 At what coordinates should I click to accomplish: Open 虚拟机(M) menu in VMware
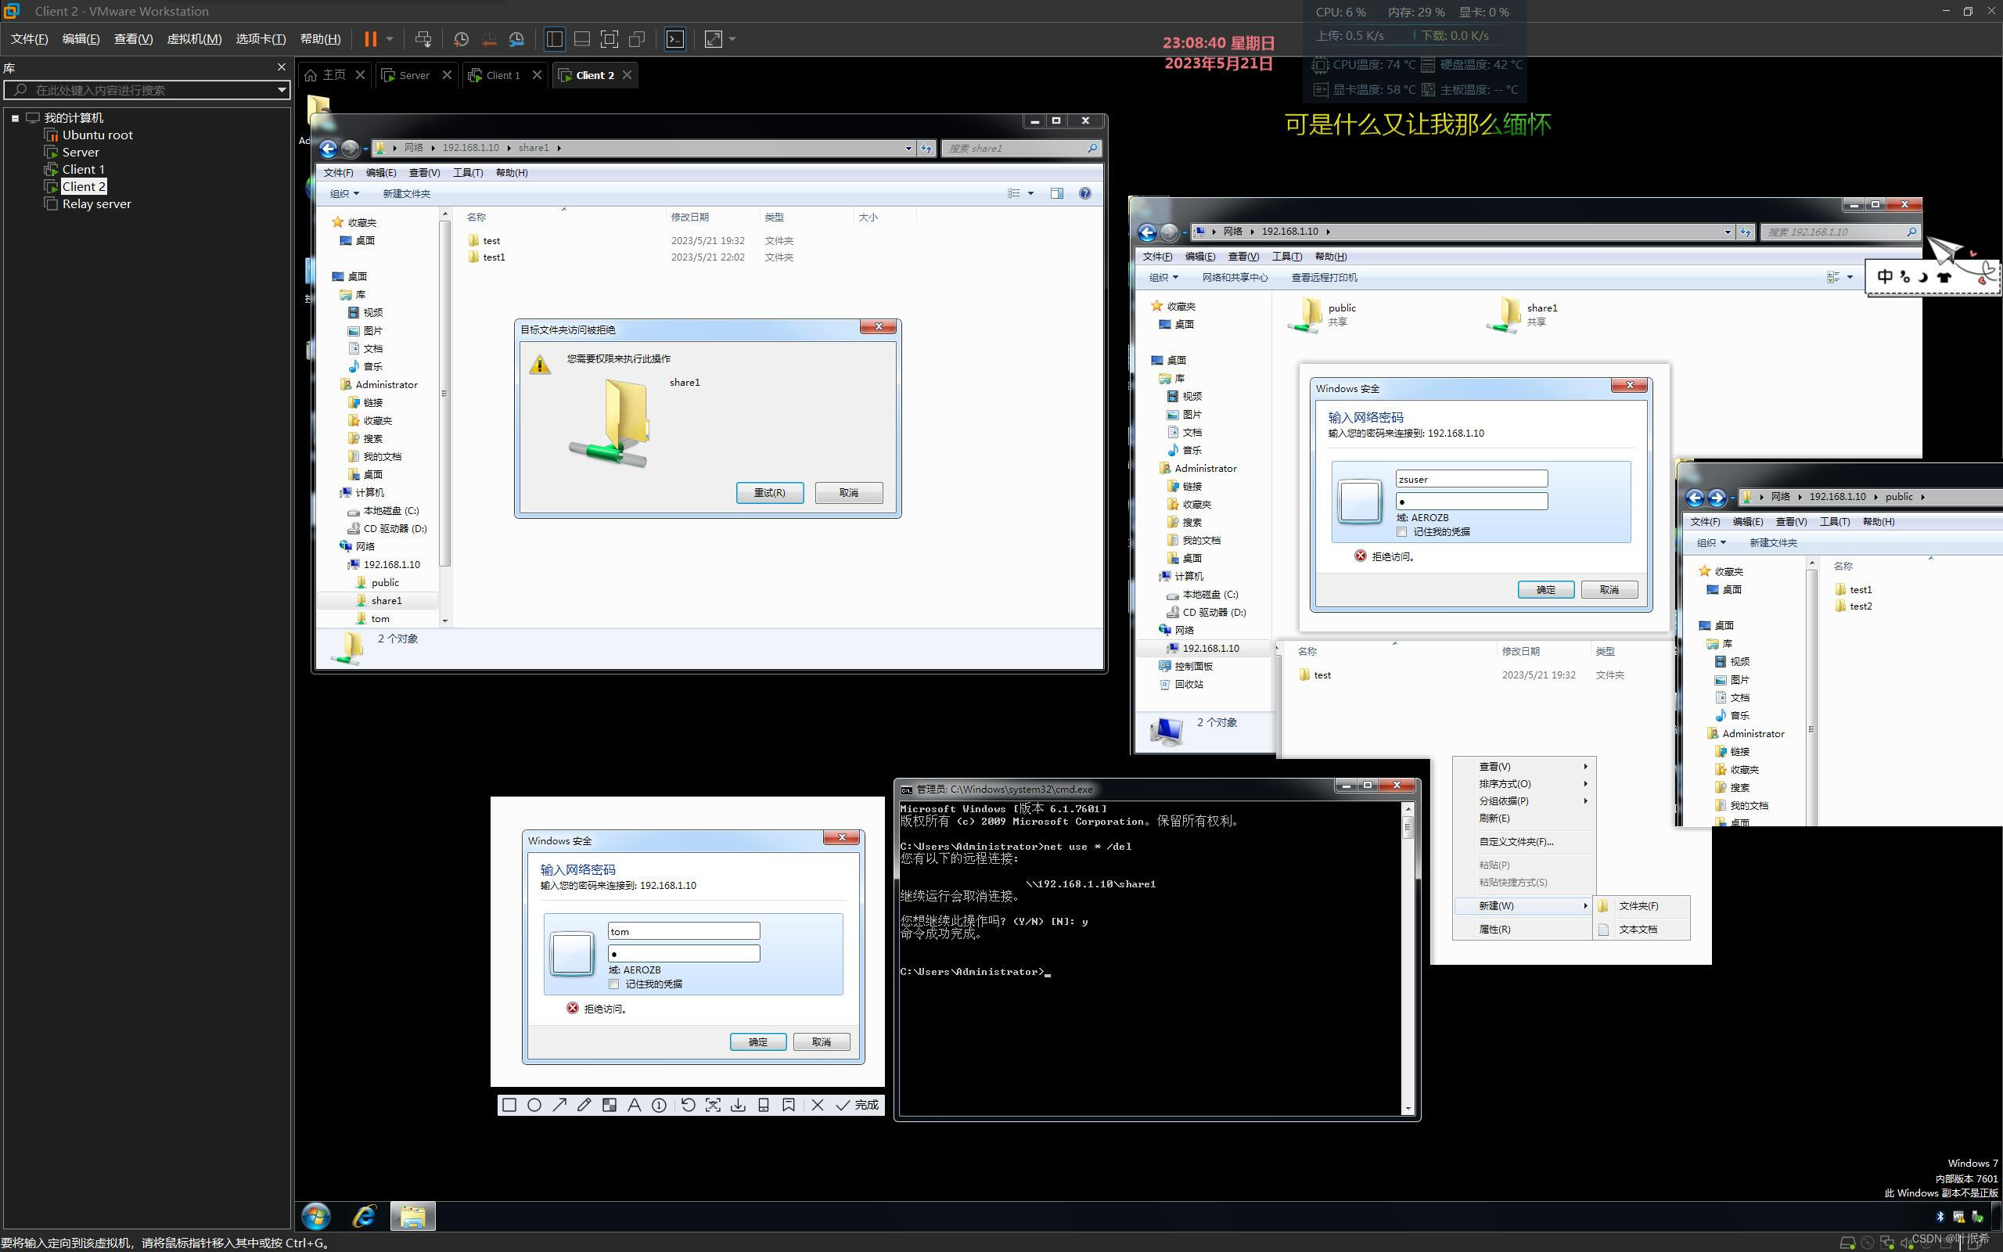point(194,39)
